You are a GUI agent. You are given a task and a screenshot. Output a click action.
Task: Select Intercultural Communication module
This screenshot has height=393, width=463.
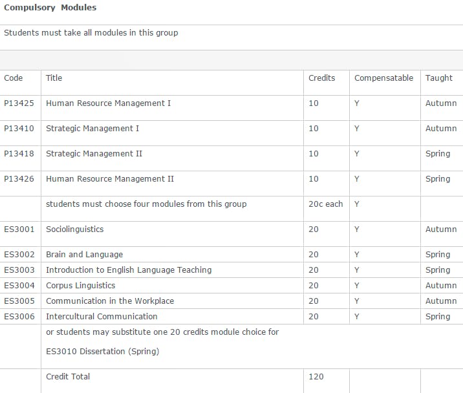tap(102, 317)
